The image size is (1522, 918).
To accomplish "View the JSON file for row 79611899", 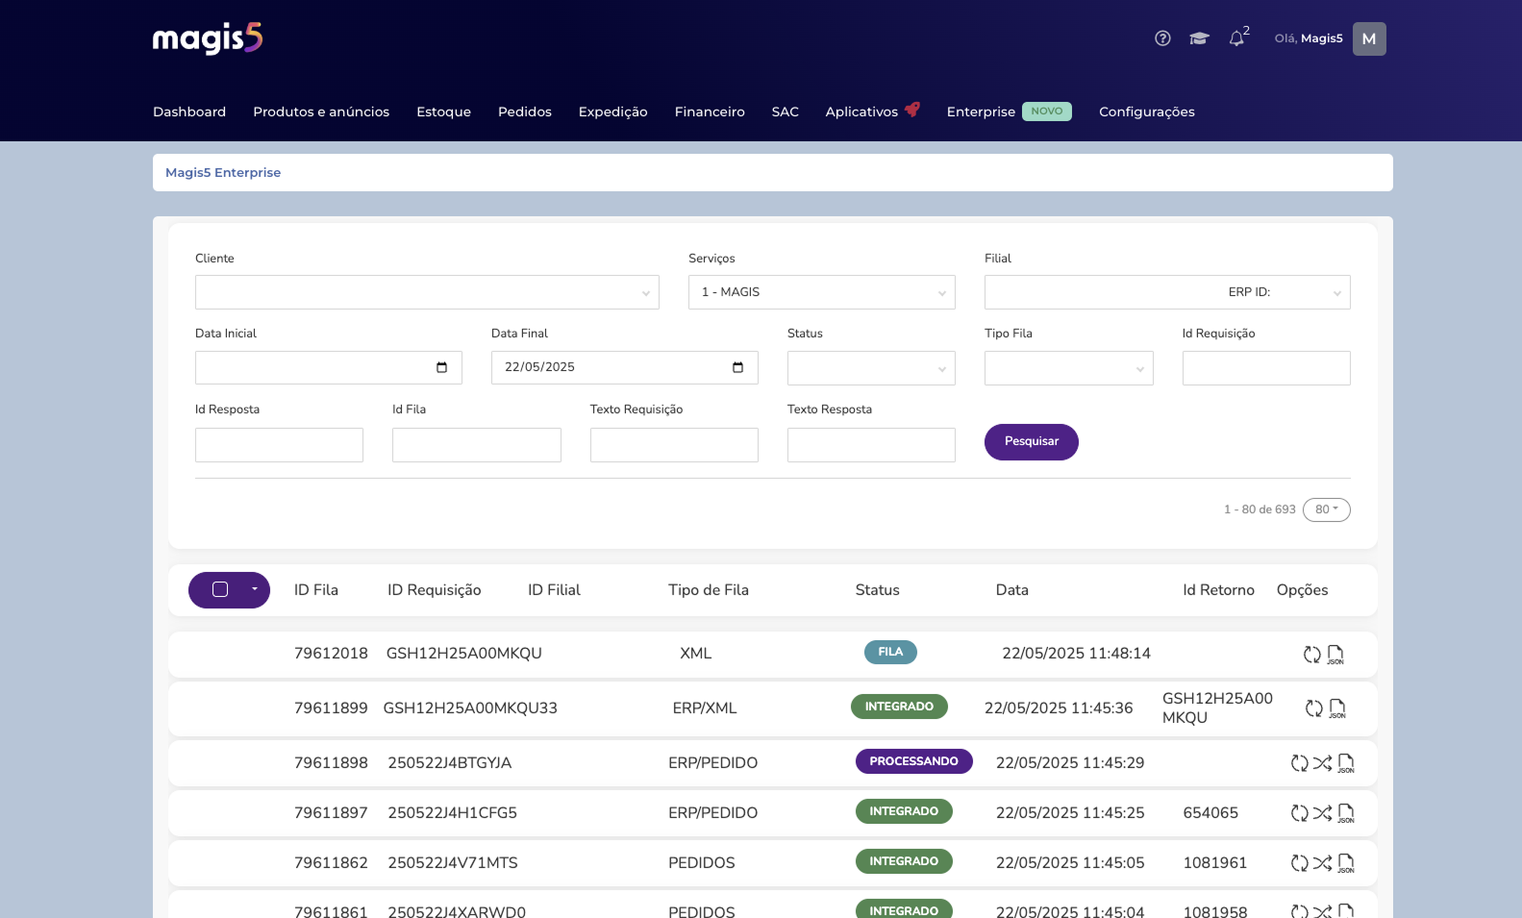I will coord(1337,708).
